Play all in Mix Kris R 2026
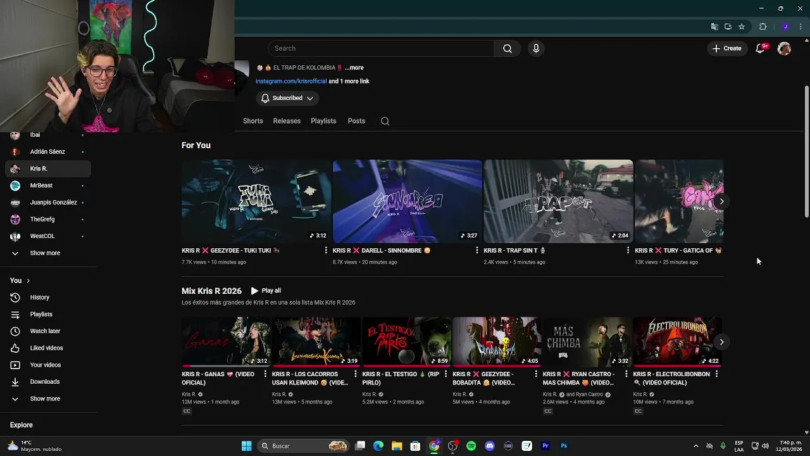Viewport: 810px width, 456px height. click(266, 291)
